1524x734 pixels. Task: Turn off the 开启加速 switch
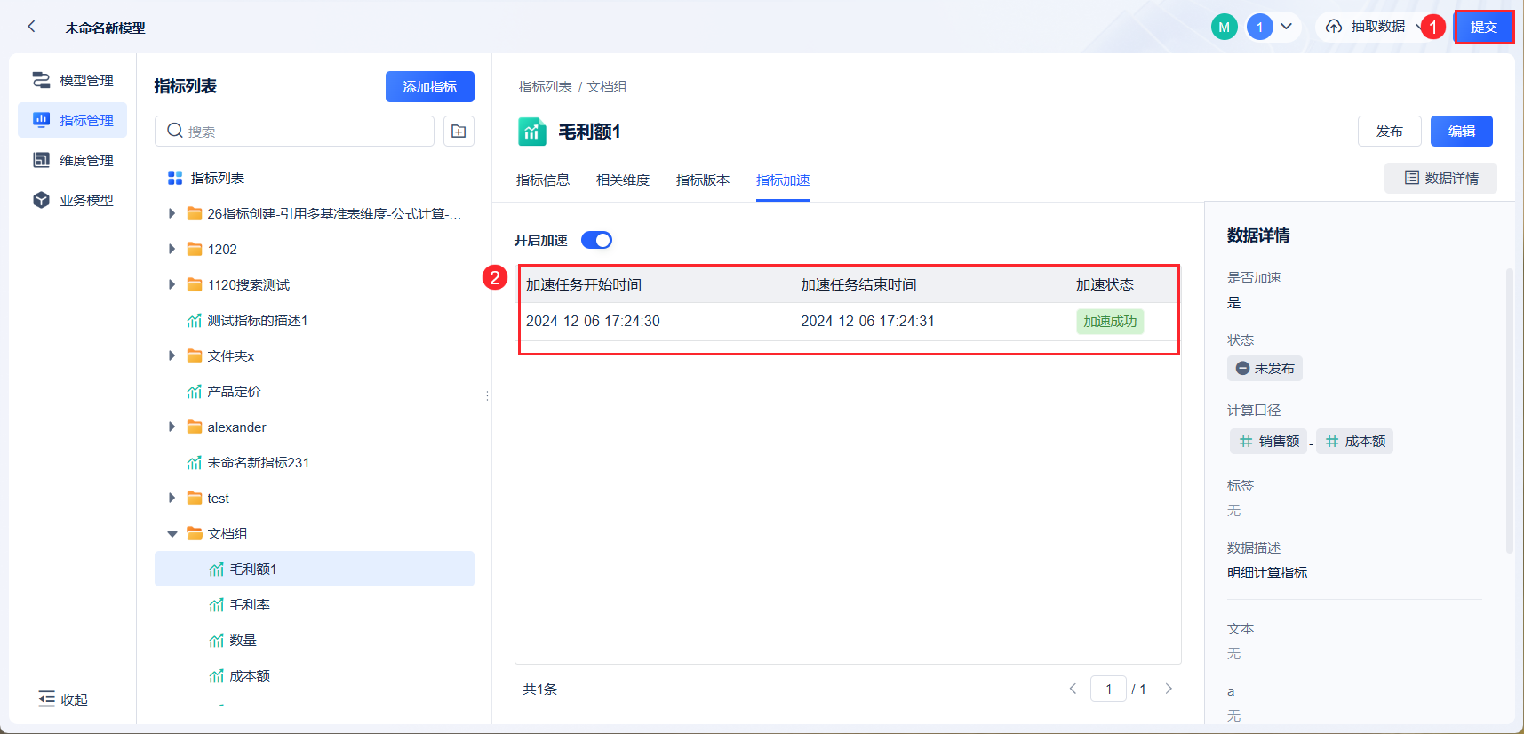coord(597,240)
